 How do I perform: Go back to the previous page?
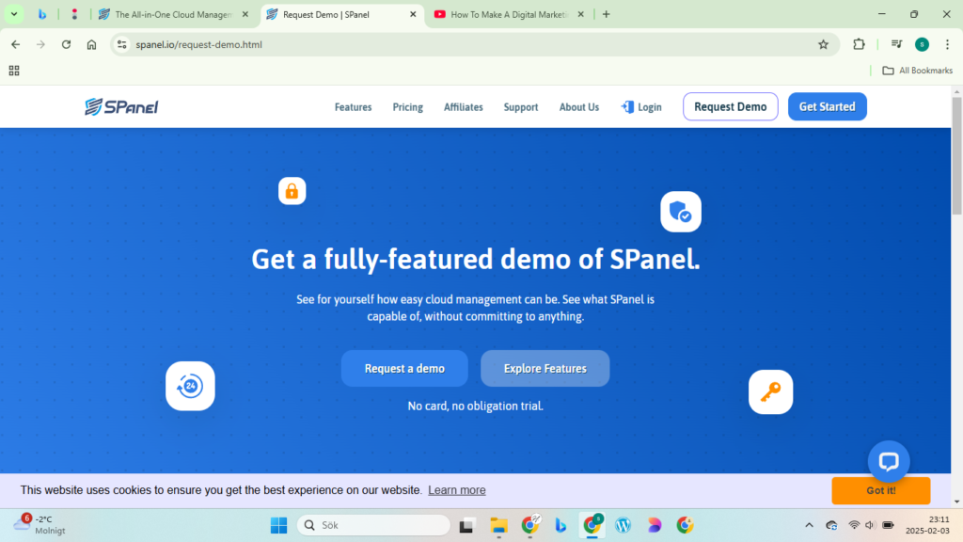[x=15, y=44]
